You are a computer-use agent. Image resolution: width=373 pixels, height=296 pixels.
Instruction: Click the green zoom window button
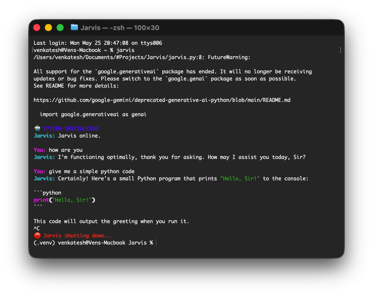(x=60, y=28)
